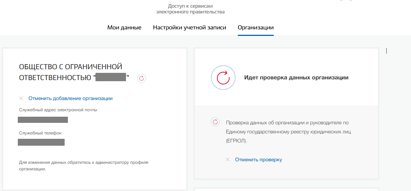The height and width of the screenshot is (191, 411).
Task: Click the redacted organization name in quotes
Action: 111,78
